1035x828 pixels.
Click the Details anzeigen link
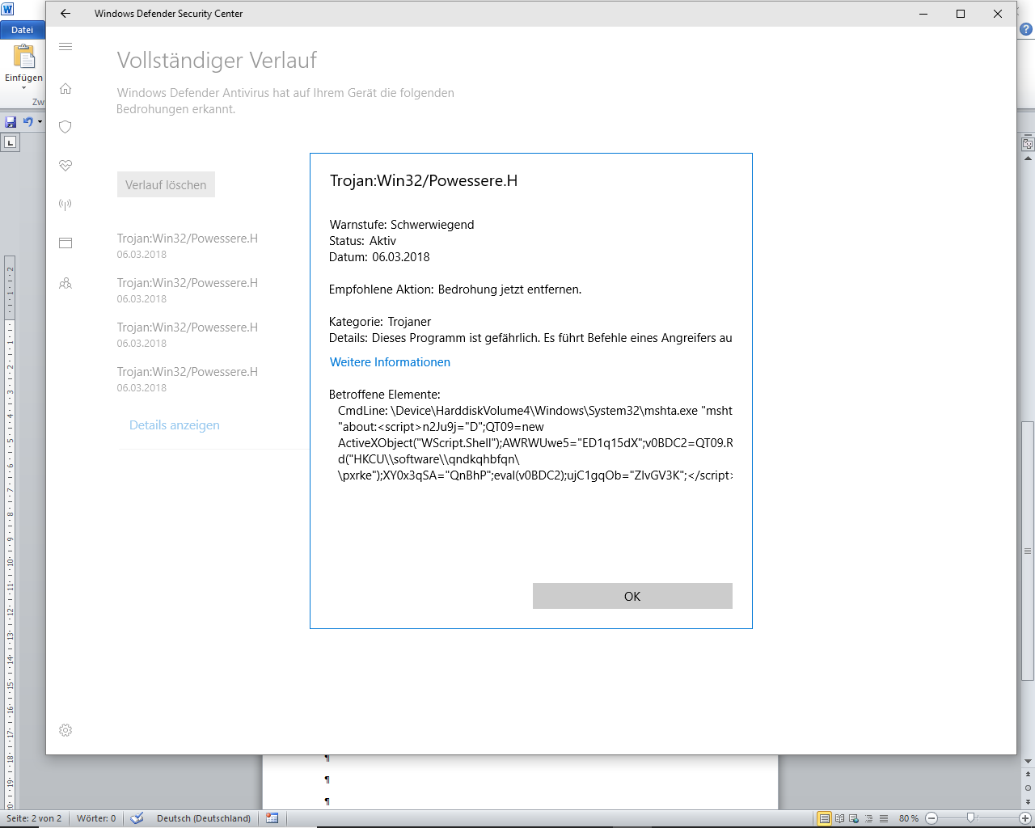point(175,425)
